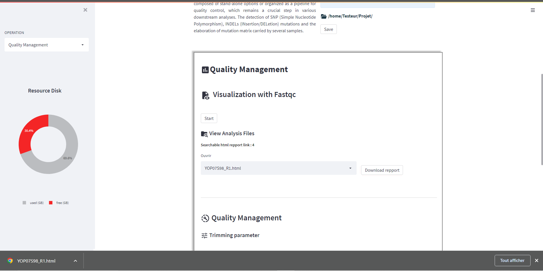
Task: Click the Save button
Action: point(328,29)
